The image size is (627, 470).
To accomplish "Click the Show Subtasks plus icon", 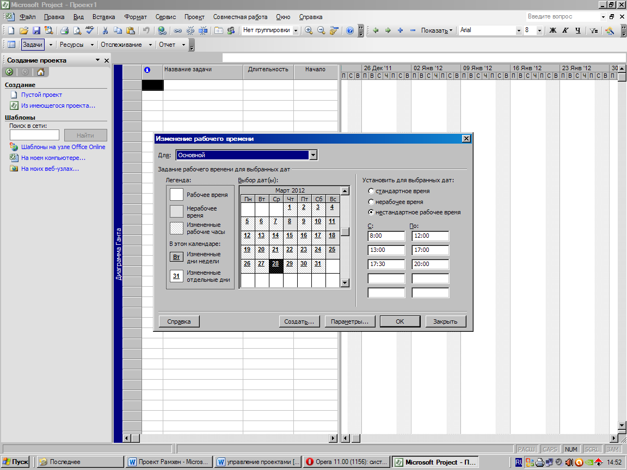I will [400, 30].
